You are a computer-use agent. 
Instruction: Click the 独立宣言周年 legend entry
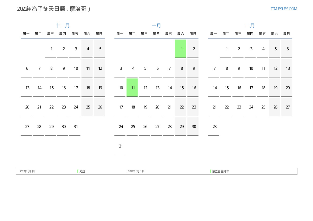click(x=220, y=171)
